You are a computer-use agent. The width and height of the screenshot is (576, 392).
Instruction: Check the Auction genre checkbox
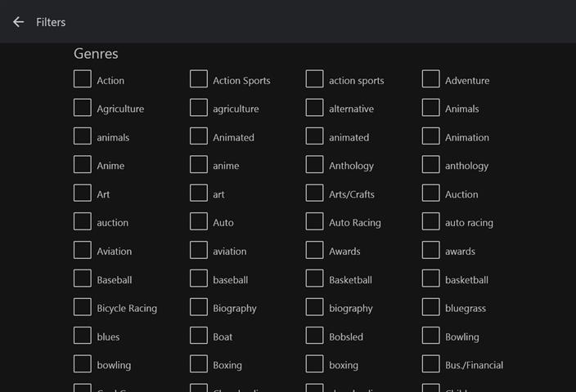pyautogui.click(x=431, y=194)
